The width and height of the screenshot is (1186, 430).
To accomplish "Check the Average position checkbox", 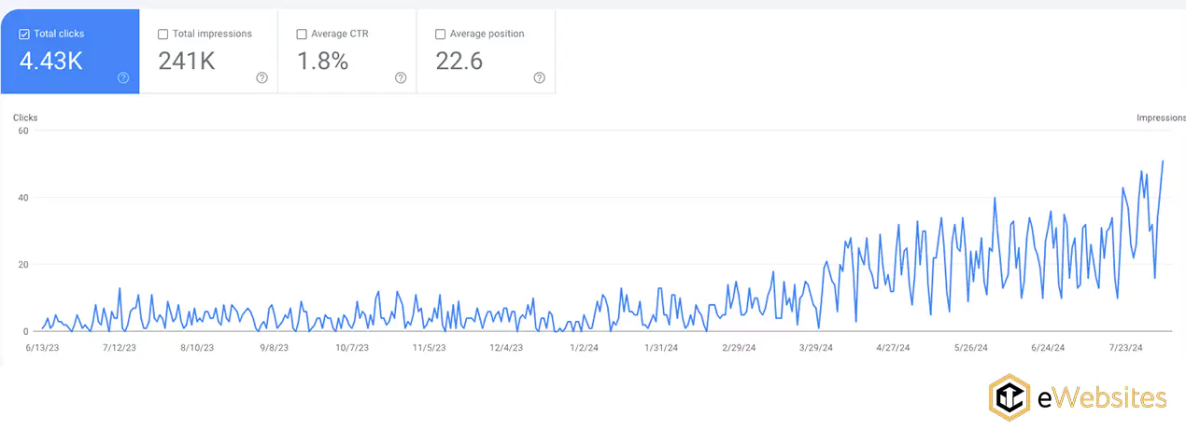I will (441, 35).
